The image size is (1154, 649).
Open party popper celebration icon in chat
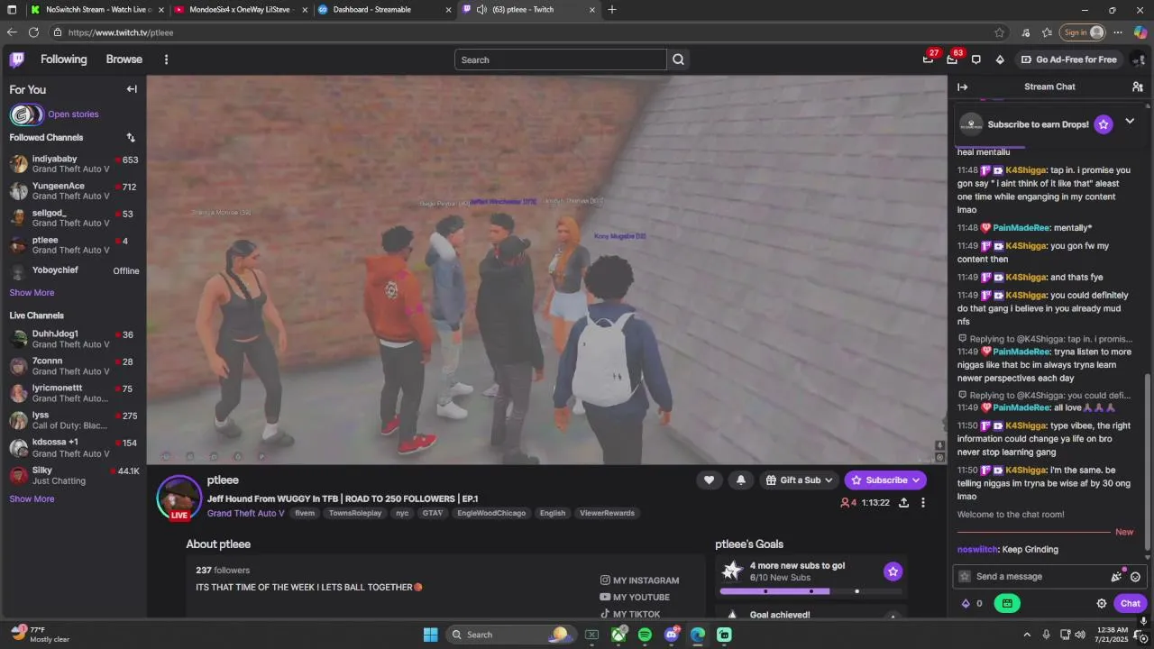click(x=1117, y=577)
